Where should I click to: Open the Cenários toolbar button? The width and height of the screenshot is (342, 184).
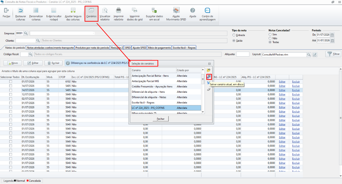(92, 13)
